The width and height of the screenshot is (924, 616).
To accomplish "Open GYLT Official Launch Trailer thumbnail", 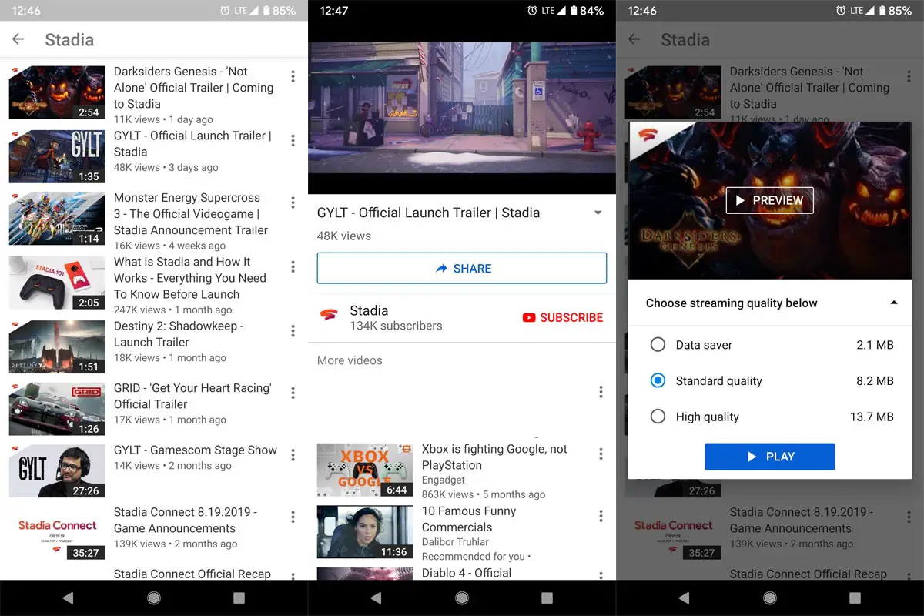I will click(57, 156).
